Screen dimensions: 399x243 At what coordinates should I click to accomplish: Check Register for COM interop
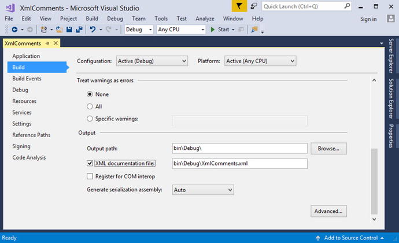[90, 176]
